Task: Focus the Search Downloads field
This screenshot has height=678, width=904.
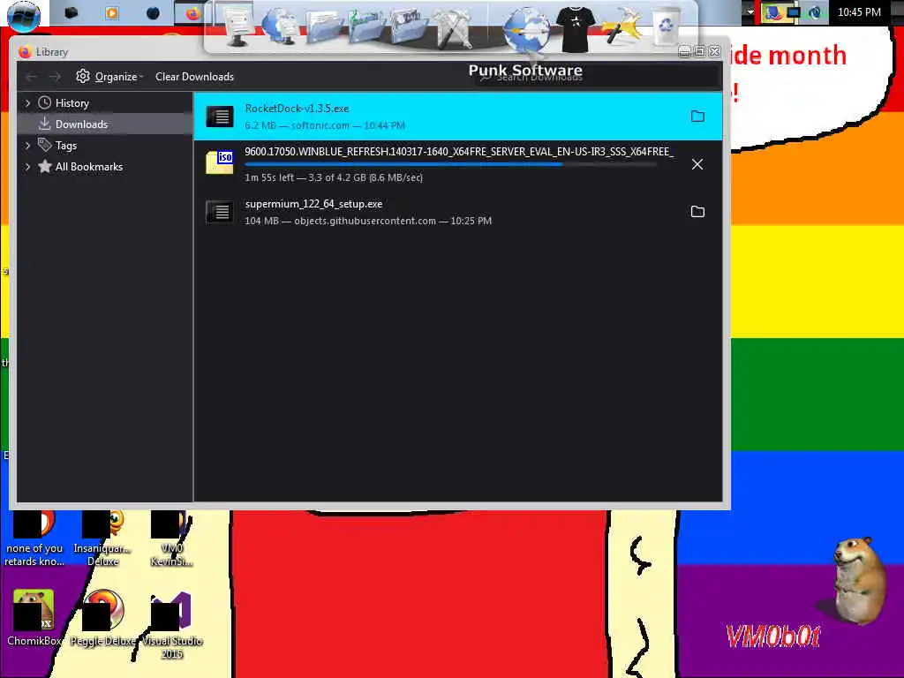Action: coord(598,77)
